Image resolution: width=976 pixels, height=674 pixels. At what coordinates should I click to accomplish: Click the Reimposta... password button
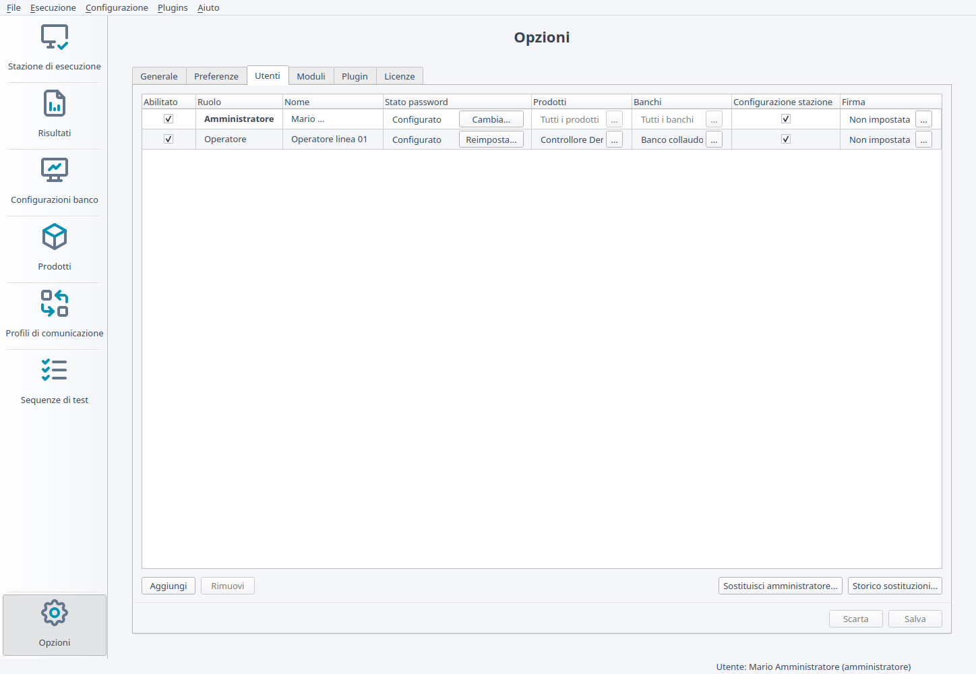click(x=491, y=140)
